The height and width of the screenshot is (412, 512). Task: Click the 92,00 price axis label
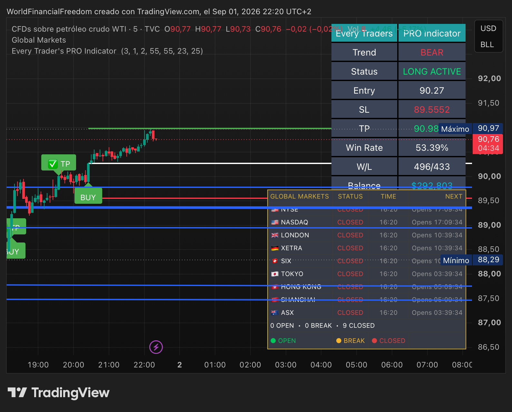(489, 78)
